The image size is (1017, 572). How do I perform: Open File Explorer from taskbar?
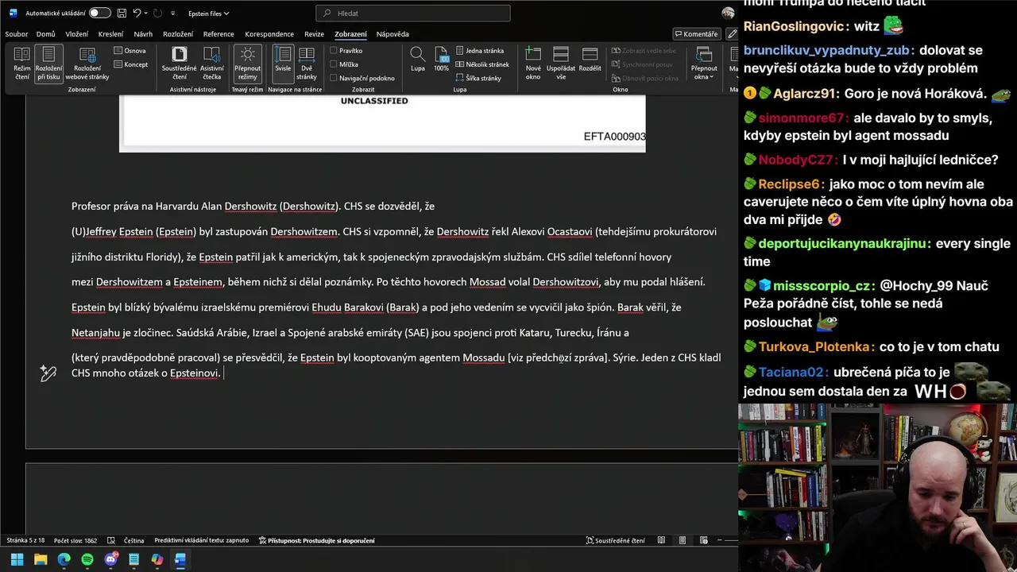[41, 559]
